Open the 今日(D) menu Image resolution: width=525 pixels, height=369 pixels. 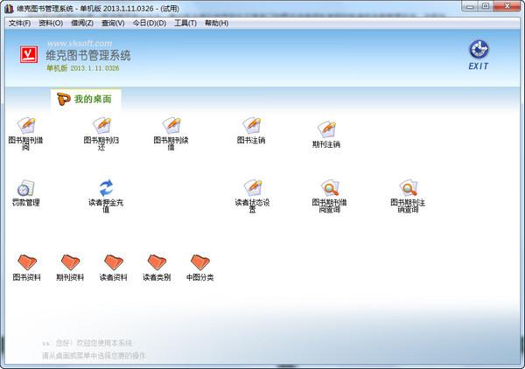[150, 23]
